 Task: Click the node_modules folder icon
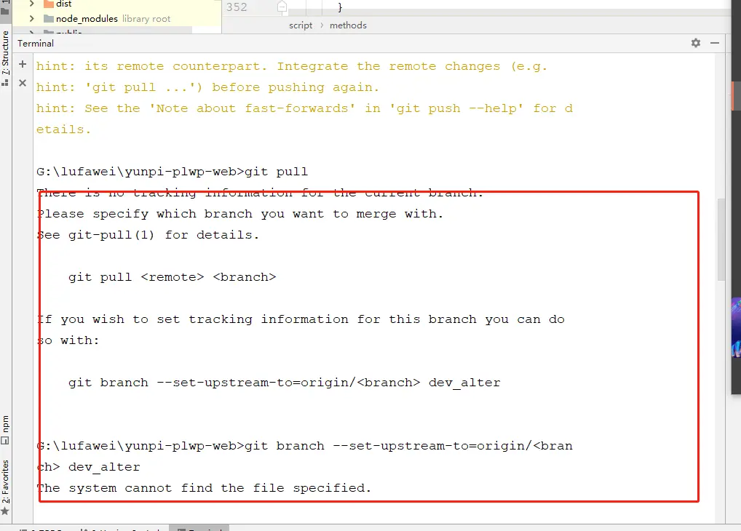click(x=48, y=19)
